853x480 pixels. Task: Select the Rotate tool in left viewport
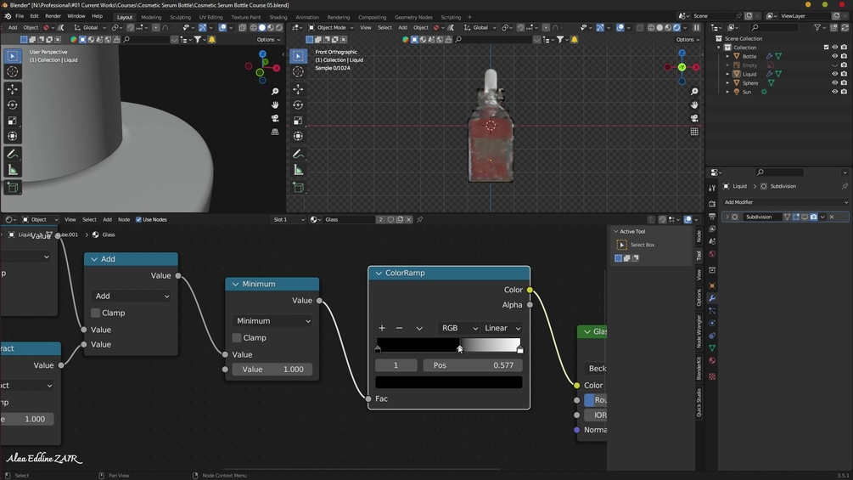[13, 105]
